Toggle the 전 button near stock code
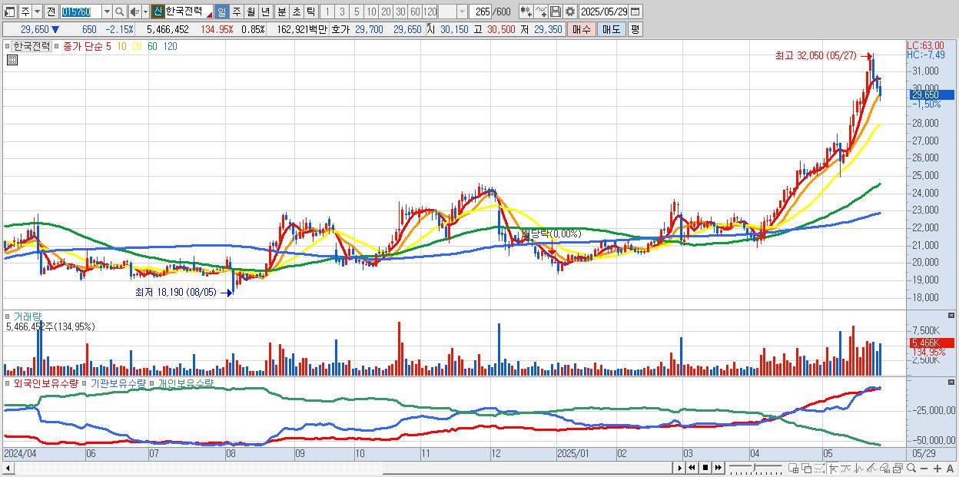Image resolution: width=959 pixels, height=477 pixels. pyautogui.click(x=51, y=12)
